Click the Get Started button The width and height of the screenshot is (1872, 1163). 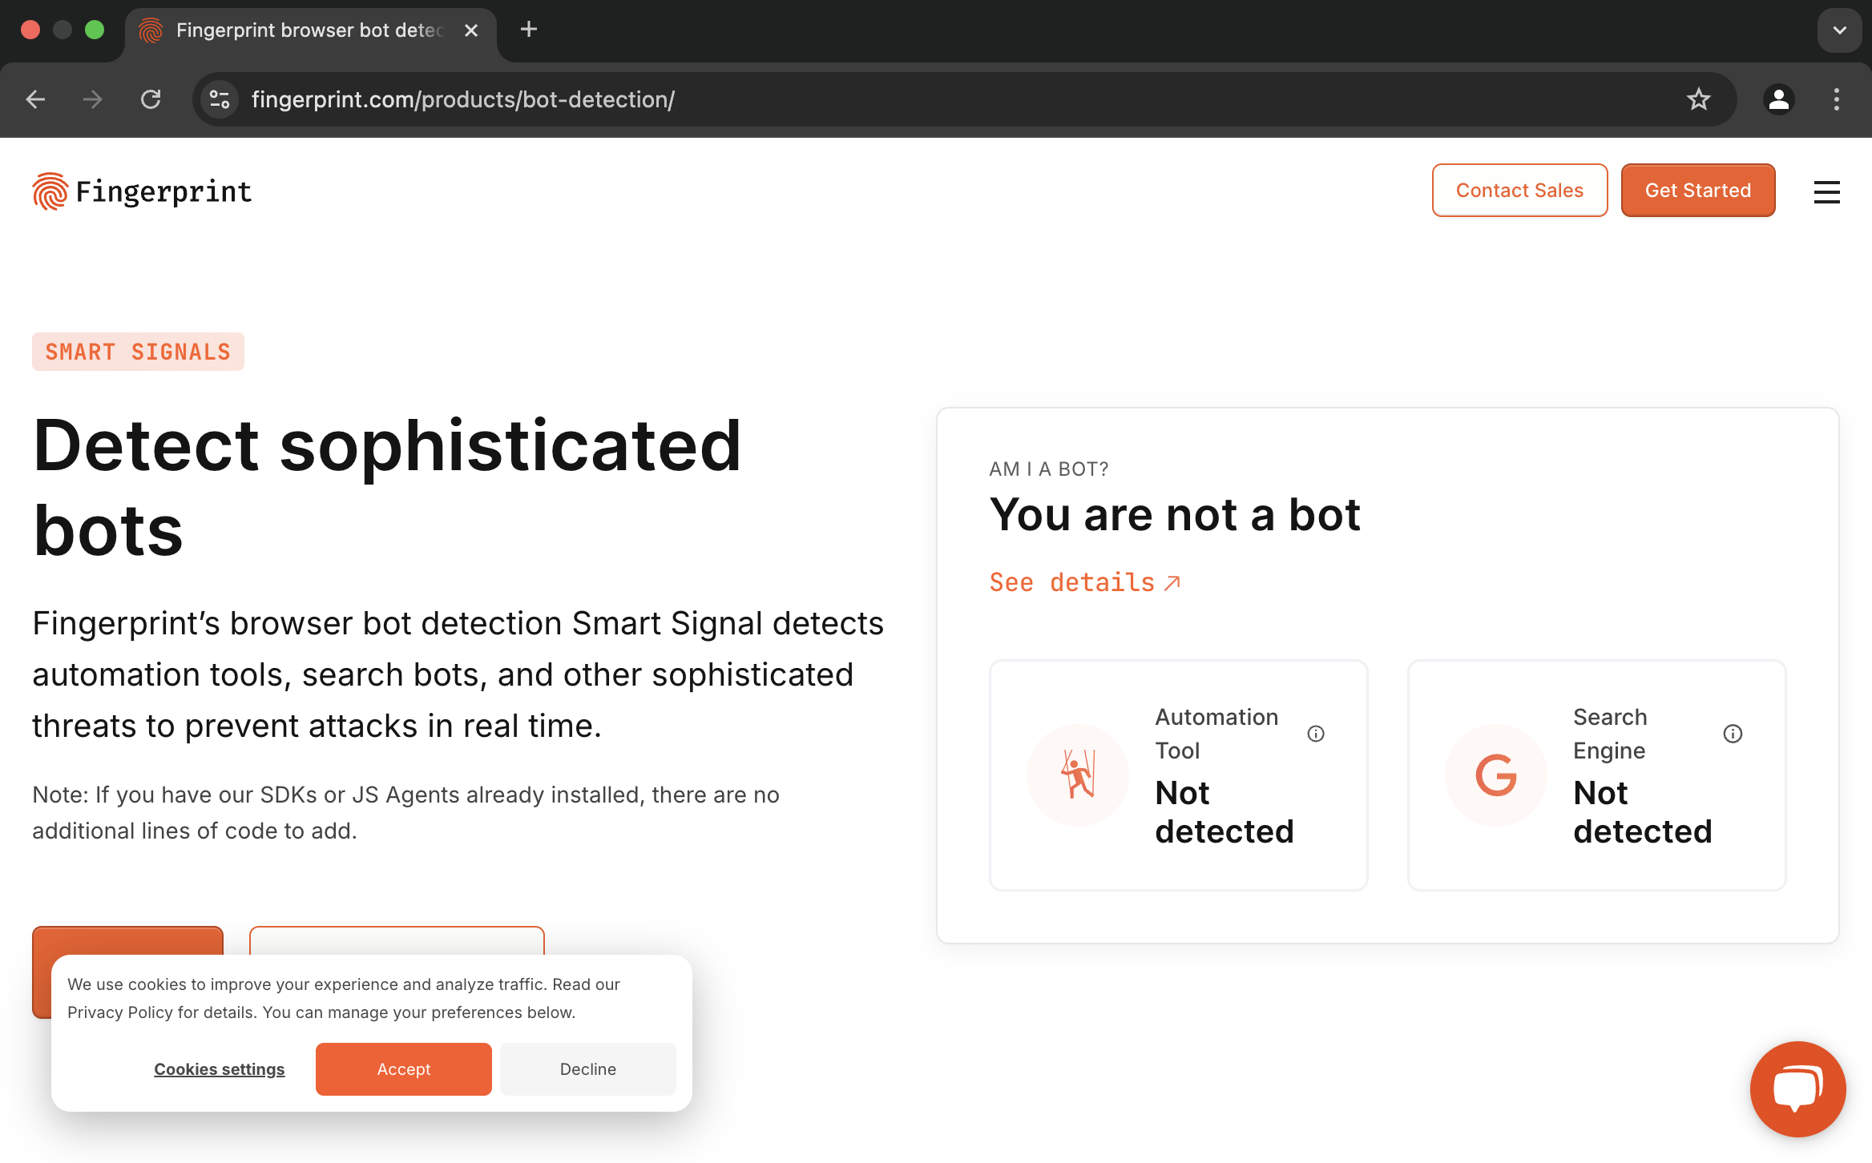[1697, 191]
